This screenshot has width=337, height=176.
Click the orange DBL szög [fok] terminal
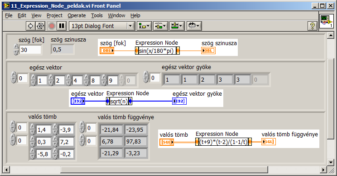pyautogui.click(x=107, y=51)
